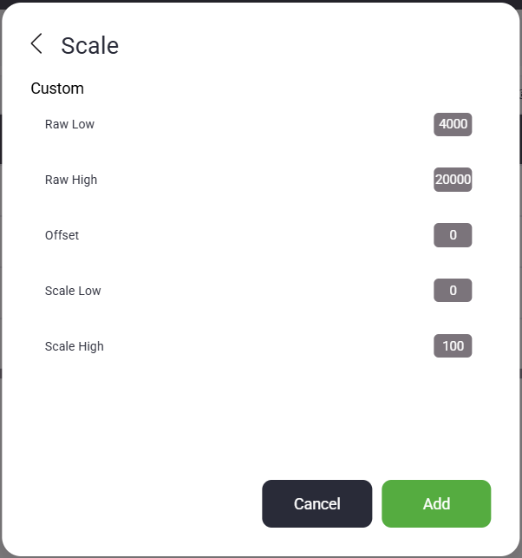Click the Raw High label
The width and height of the screenshot is (522, 558).
[x=71, y=180]
